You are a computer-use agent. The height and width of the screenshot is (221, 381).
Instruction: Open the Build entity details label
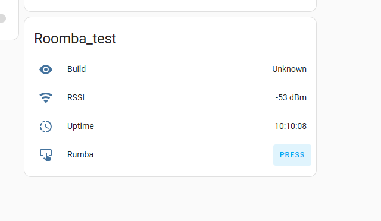pos(76,69)
